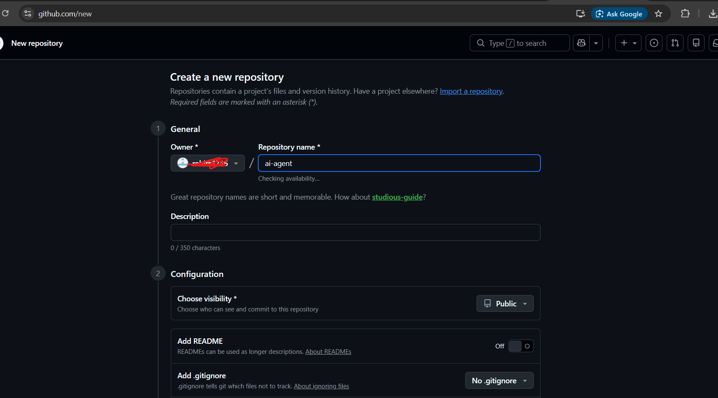This screenshot has width=718, height=398.
Task: Click the New repository header title
Action: [x=37, y=43]
